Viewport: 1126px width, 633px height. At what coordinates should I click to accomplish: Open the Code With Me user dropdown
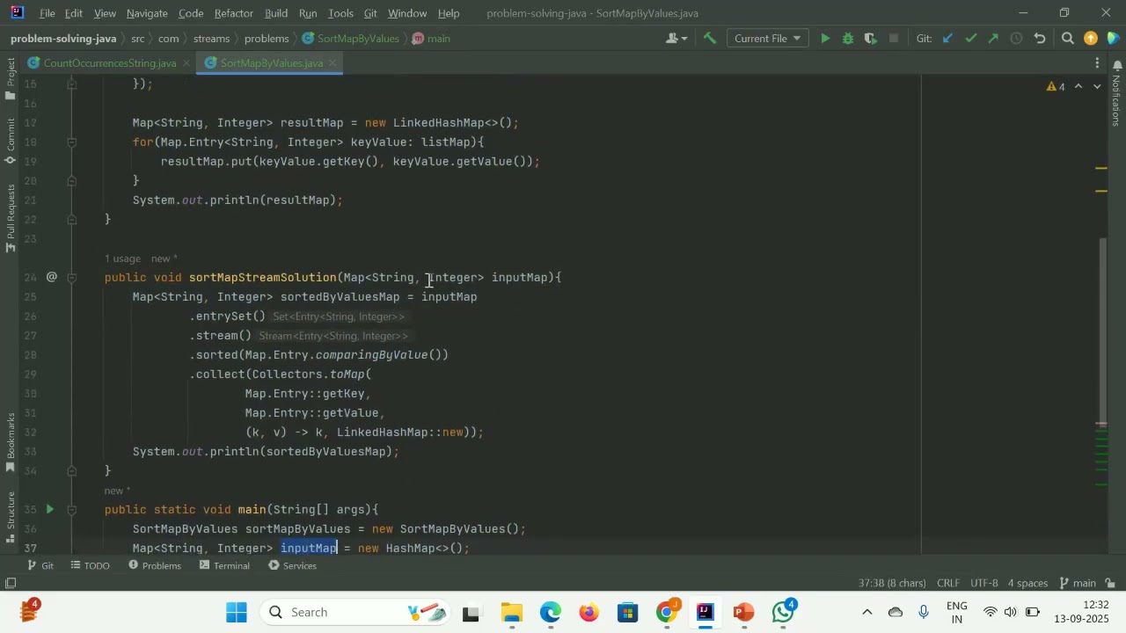coord(676,39)
